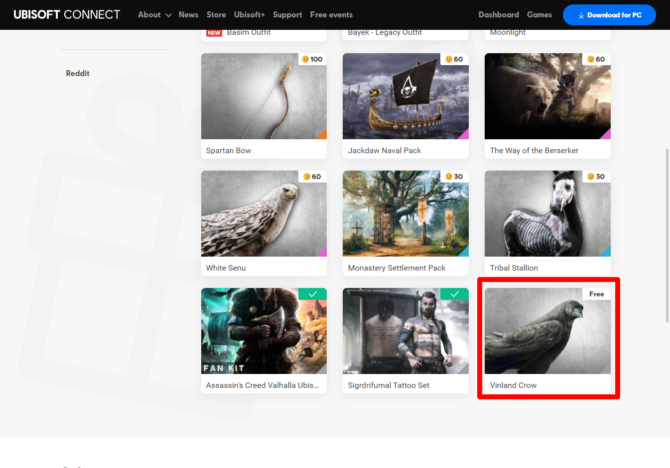Image resolution: width=670 pixels, height=468 pixels.
Task: Open the White Senu eagle image
Action: coord(264,214)
